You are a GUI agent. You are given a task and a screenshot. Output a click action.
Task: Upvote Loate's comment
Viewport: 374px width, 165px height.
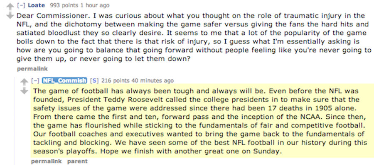(10, 7)
